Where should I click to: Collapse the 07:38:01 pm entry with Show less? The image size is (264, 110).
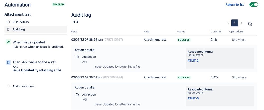tap(239, 77)
